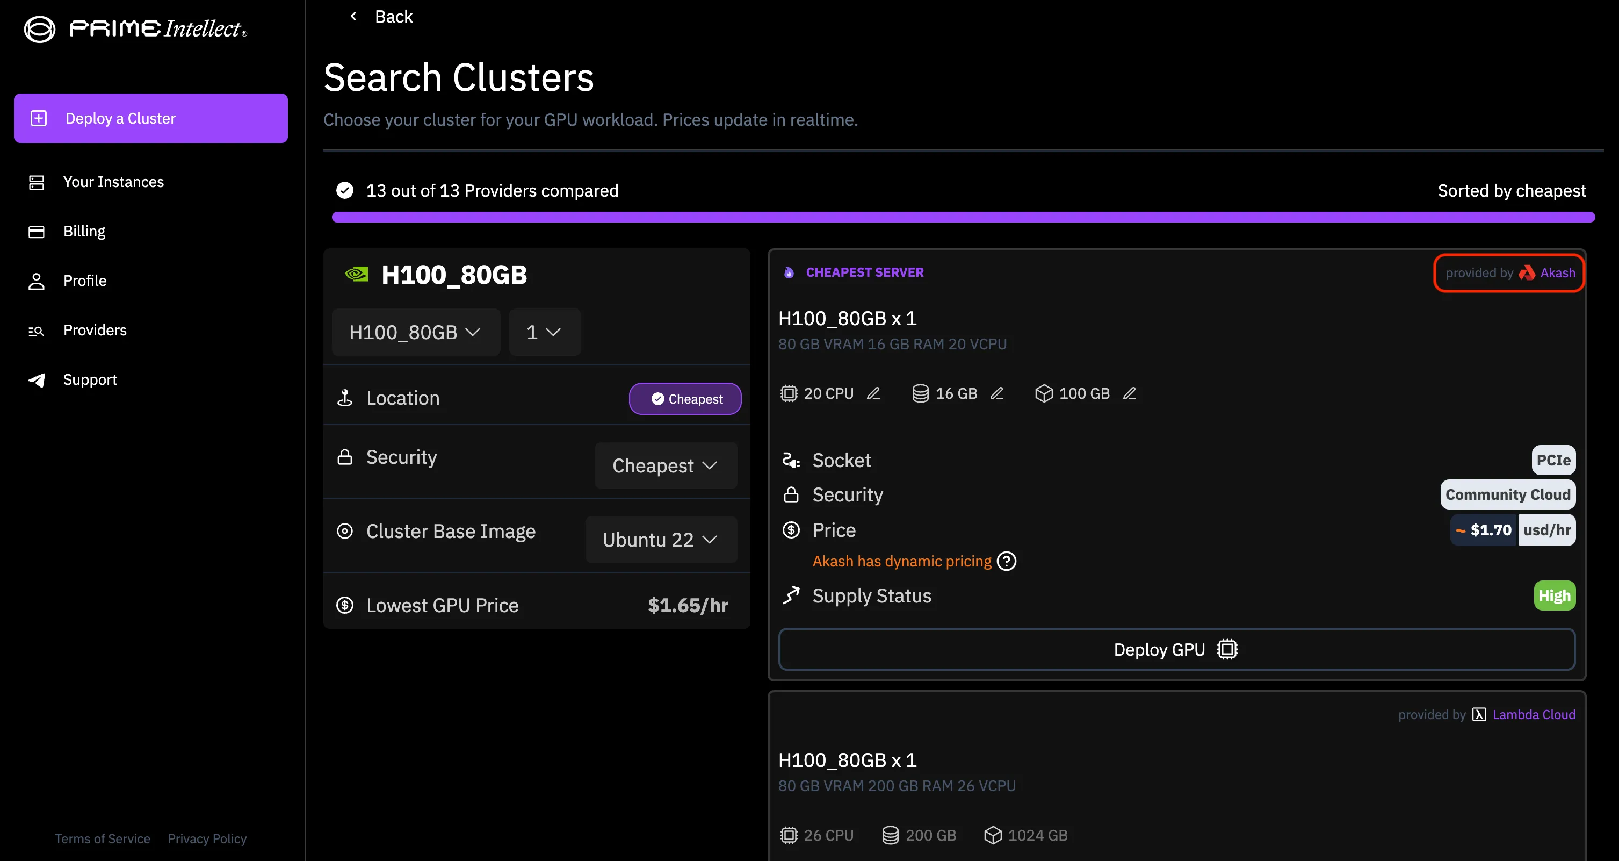Click Deploy a Cluster button

(x=151, y=118)
